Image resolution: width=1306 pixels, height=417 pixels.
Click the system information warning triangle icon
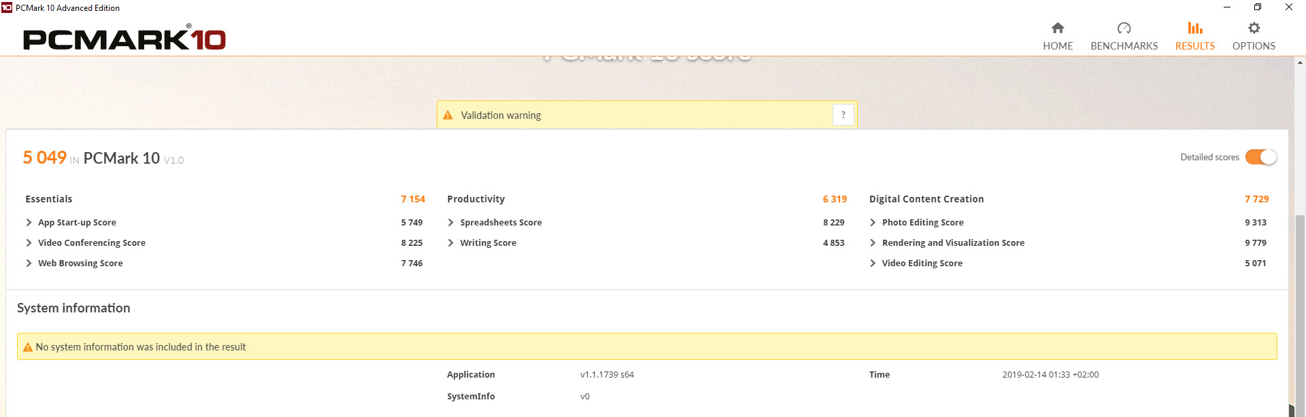click(x=28, y=347)
